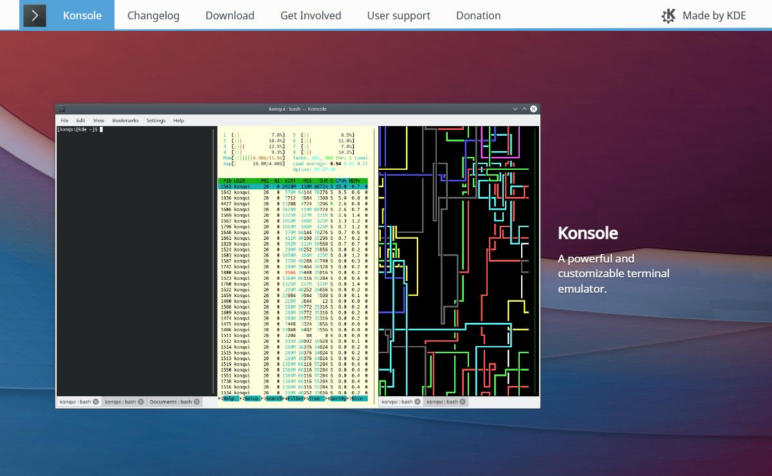
Task: Click the keep-below chevron in the Konsole title bar
Action: [x=516, y=109]
